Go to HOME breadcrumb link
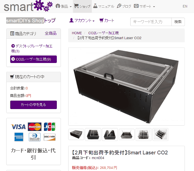The image size is (194, 171). point(77,33)
